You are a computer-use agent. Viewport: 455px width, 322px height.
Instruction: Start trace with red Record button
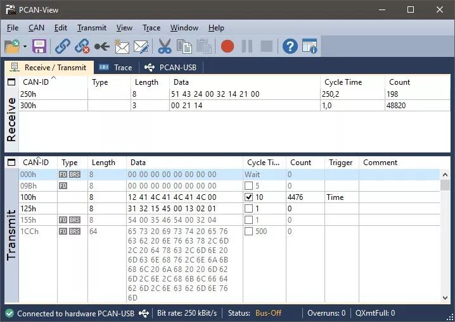(227, 46)
